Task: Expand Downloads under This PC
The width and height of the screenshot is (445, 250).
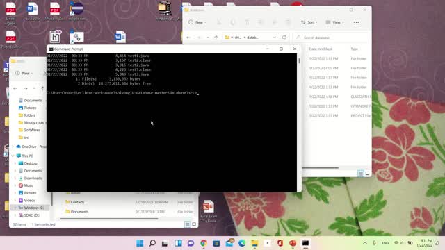Action: point(15,178)
